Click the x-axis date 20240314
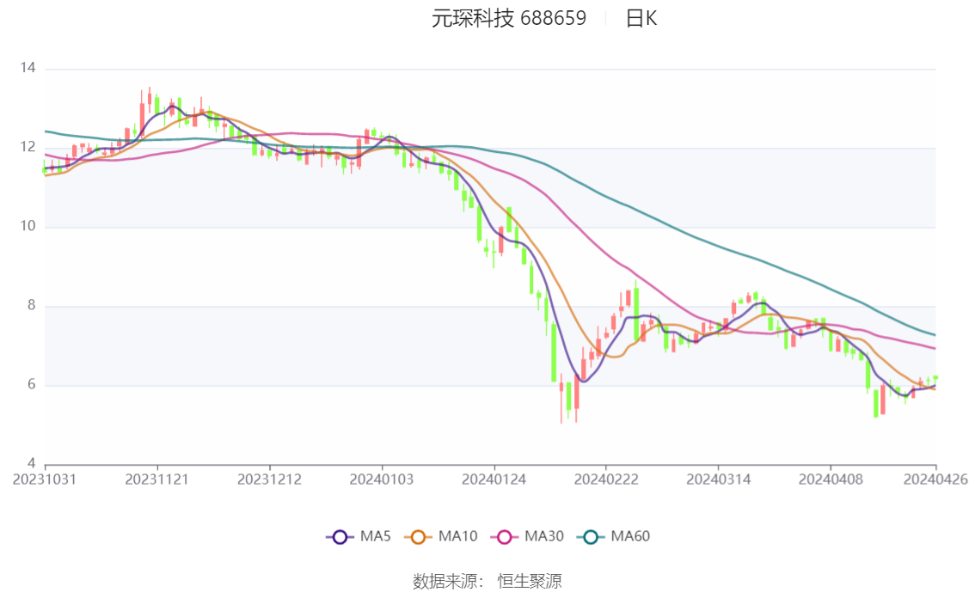The image size is (975, 592). (x=718, y=479)
